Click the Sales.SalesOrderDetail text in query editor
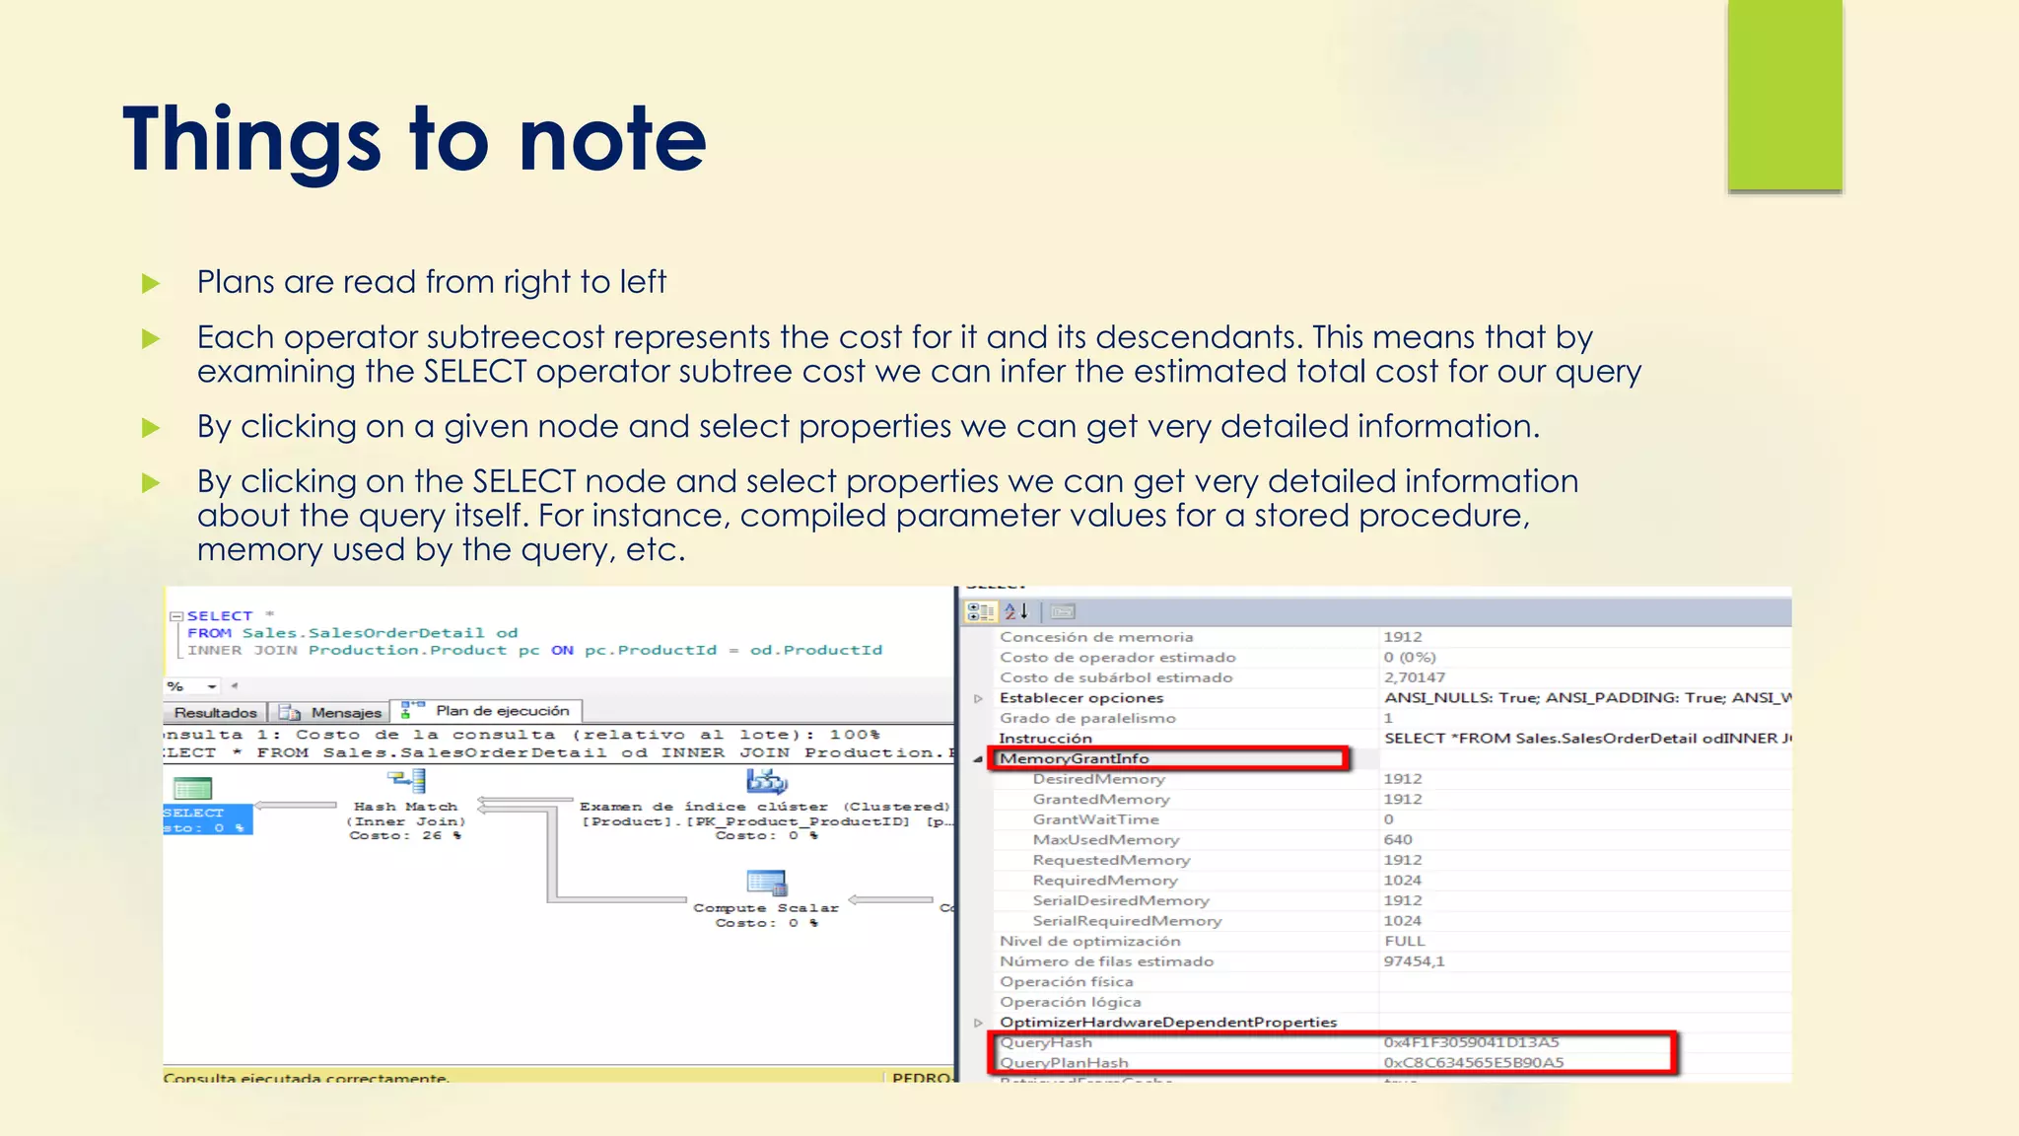This screenshot has width=2019, height=1136. pos(363,633)
